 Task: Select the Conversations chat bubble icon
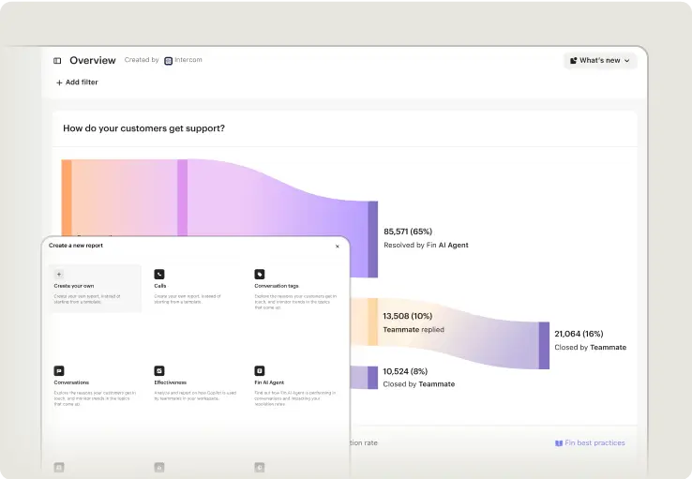pyautogui.click(x=59, y=370)
